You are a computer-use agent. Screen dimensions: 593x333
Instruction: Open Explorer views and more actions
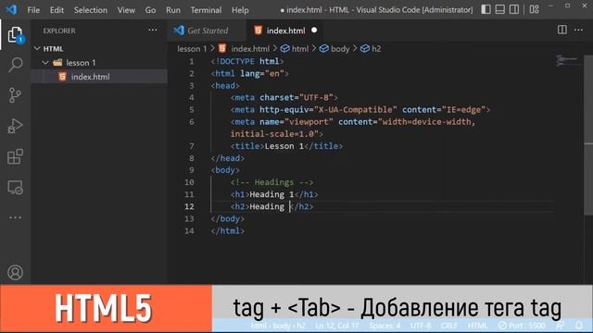coord(153,31)
